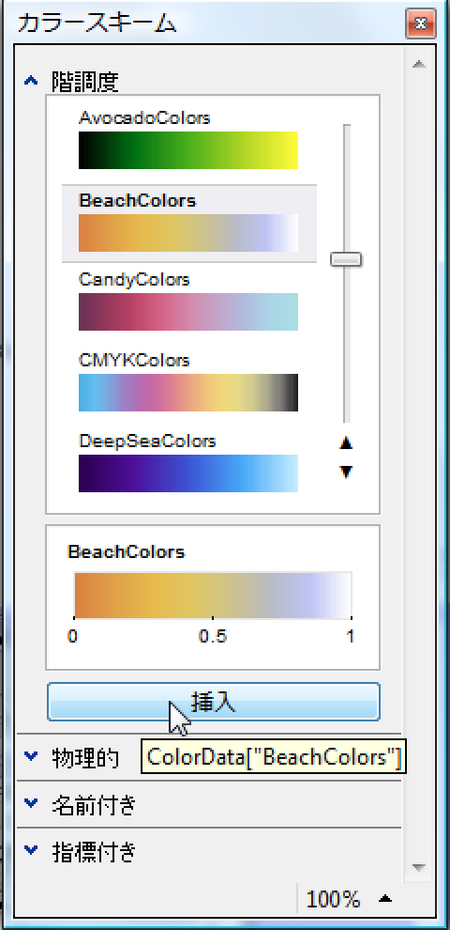Image resolution: width=450 pixels, height=930 pixels.
Task: Click the panel scrollbar up arrow
Action: click(419, 64)
